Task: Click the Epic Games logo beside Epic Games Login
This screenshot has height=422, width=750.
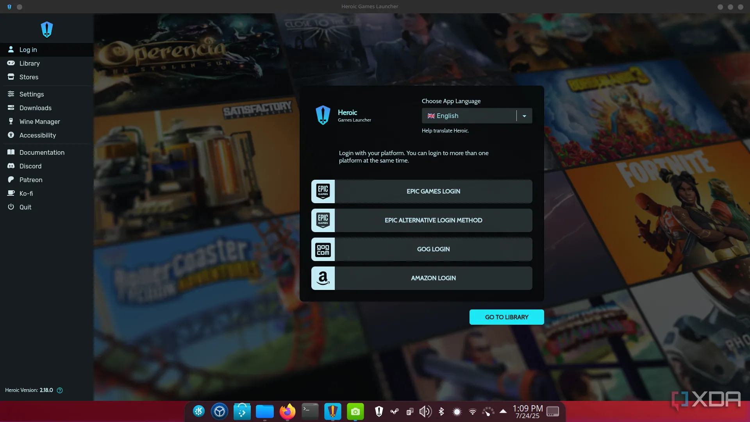Action: 323,191
